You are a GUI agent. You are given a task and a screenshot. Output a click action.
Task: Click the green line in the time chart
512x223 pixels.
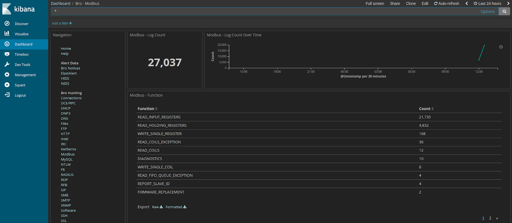[482, 52]
